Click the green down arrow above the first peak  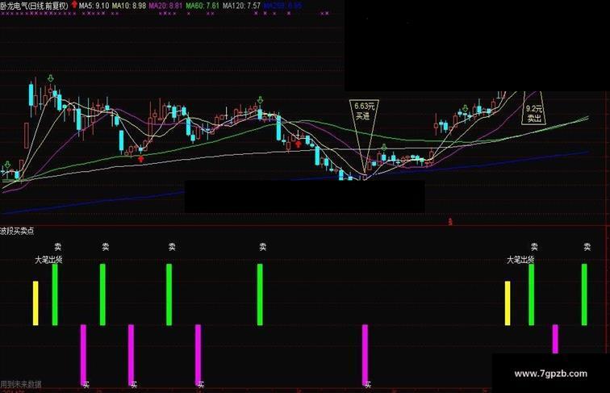pos(51,78)
